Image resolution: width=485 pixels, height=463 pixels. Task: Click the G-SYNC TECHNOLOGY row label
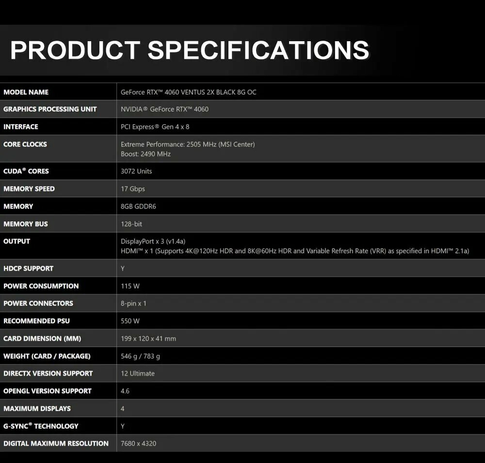coord(41,426)
